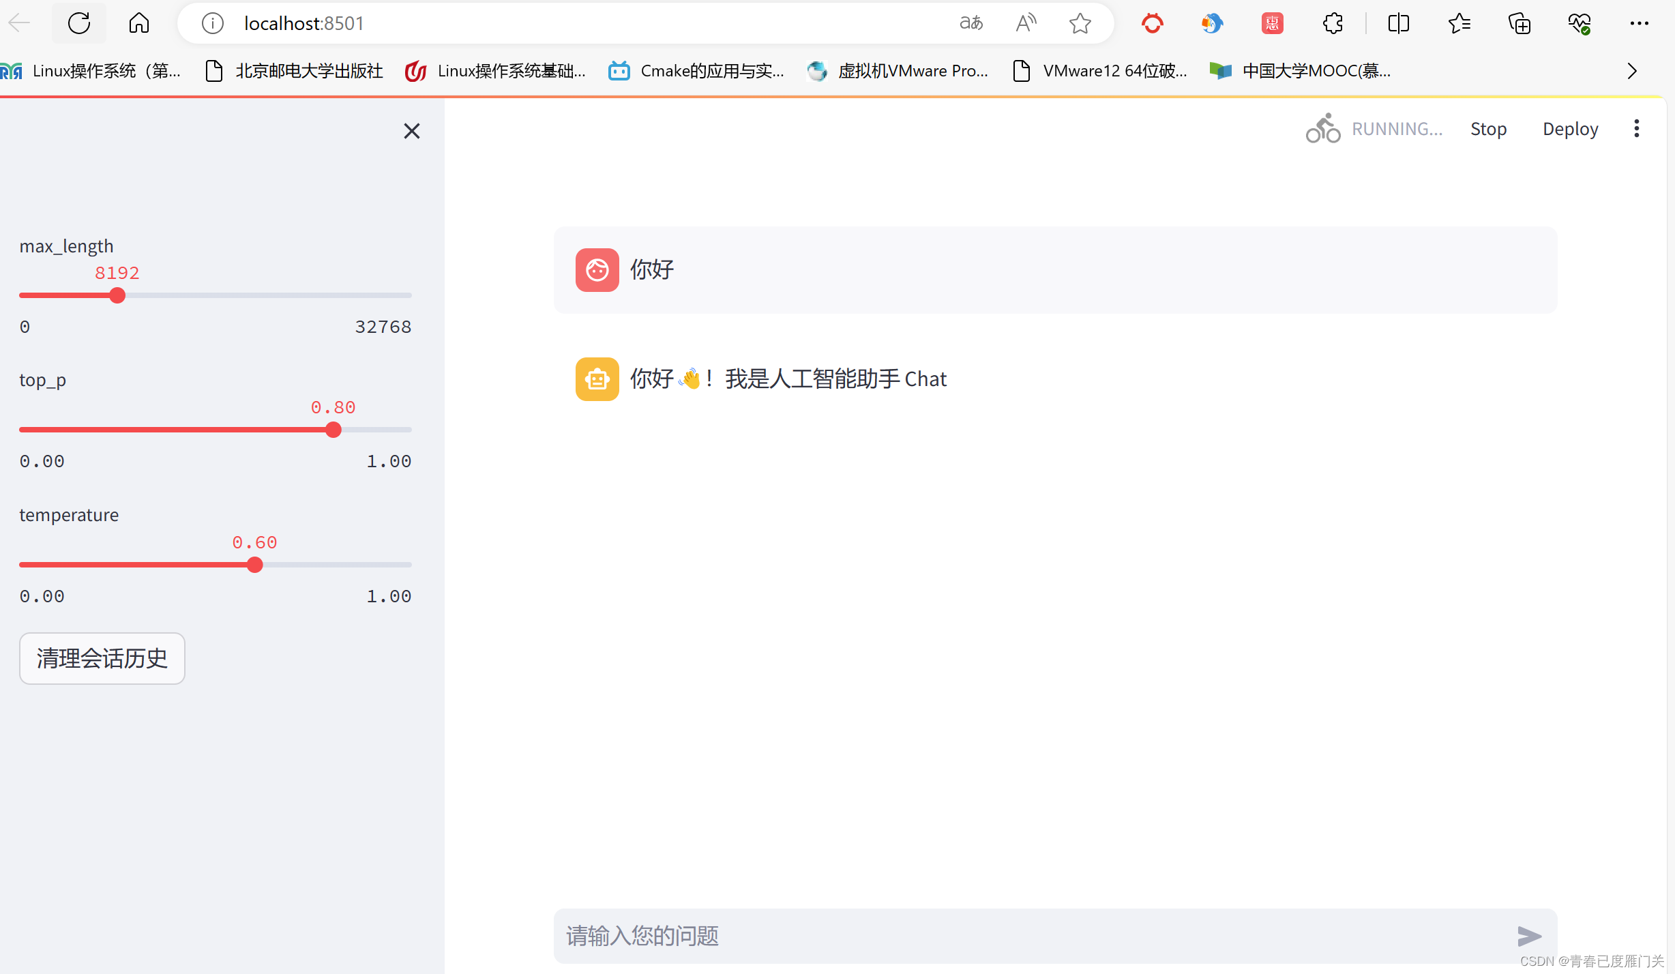Open the 中国大学MOOC bookmark
Image resolution: width=1675 pixels, height=974 pixels.
tap(1301, 71)
